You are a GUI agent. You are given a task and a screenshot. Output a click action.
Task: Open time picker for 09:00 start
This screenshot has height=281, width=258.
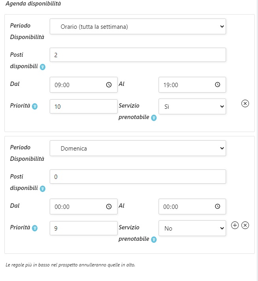pyautogui.click(x=109, y=85)
